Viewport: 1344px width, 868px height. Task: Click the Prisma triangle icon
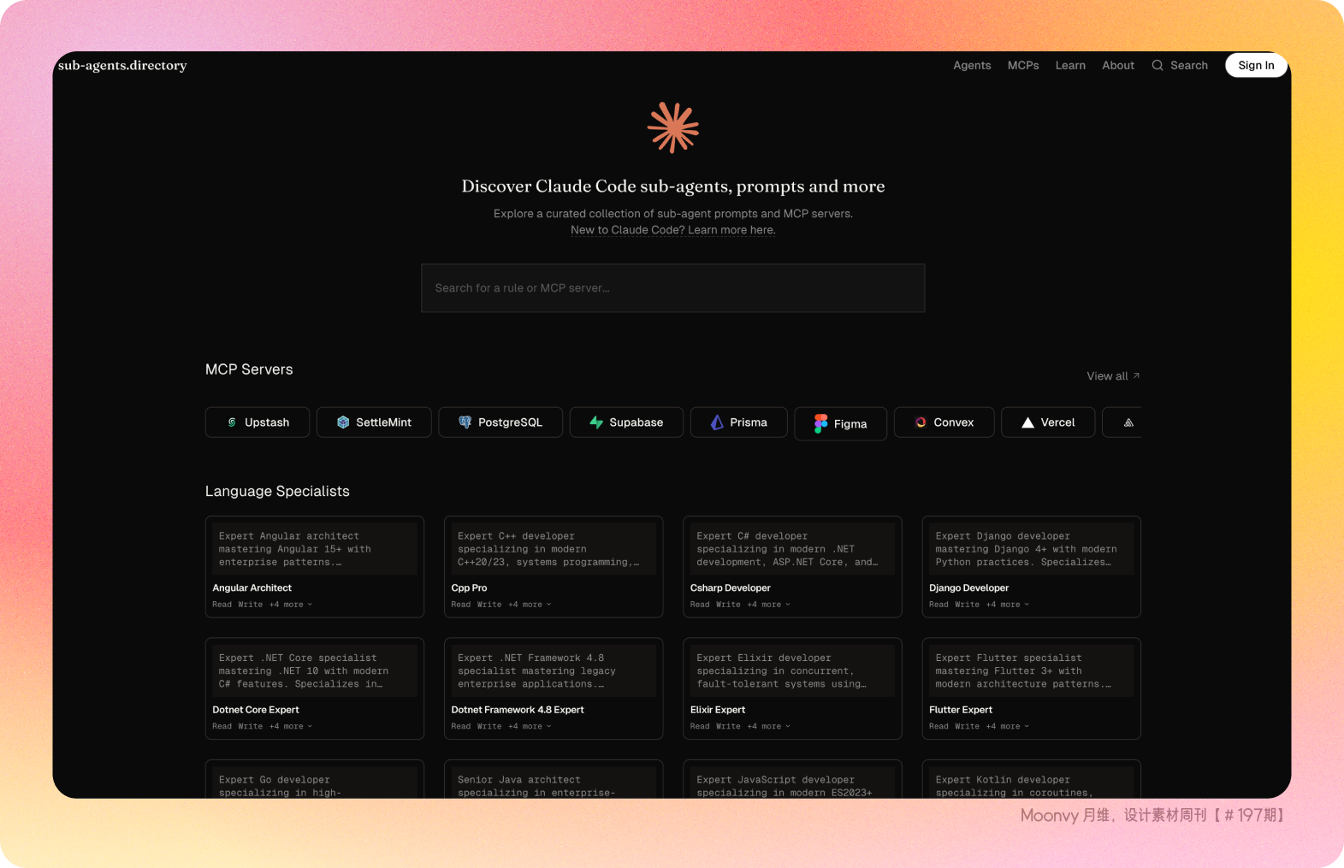718,422
